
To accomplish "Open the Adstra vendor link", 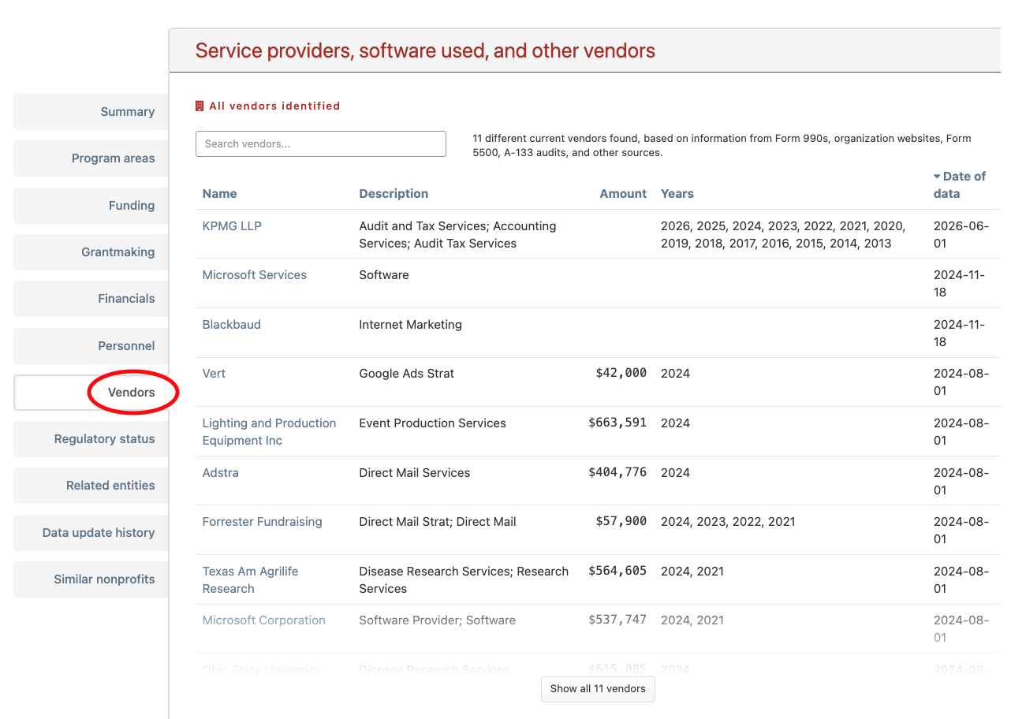I will pos(221,473).
